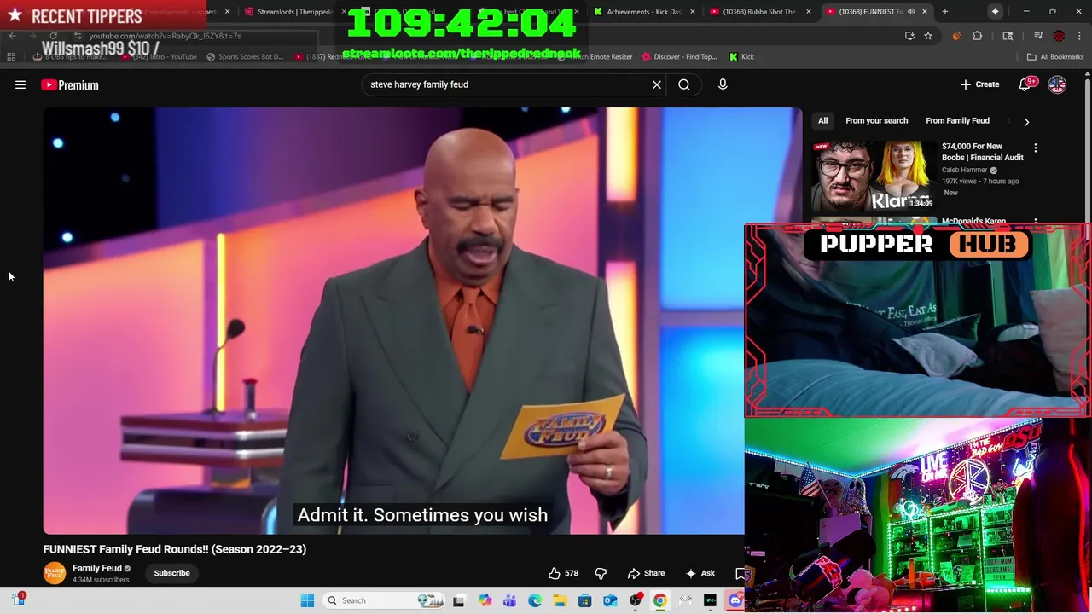The height and width of the screenshot is (614, 1092).
Task: Open a new browser tab
Action: (x=945, y=12)
